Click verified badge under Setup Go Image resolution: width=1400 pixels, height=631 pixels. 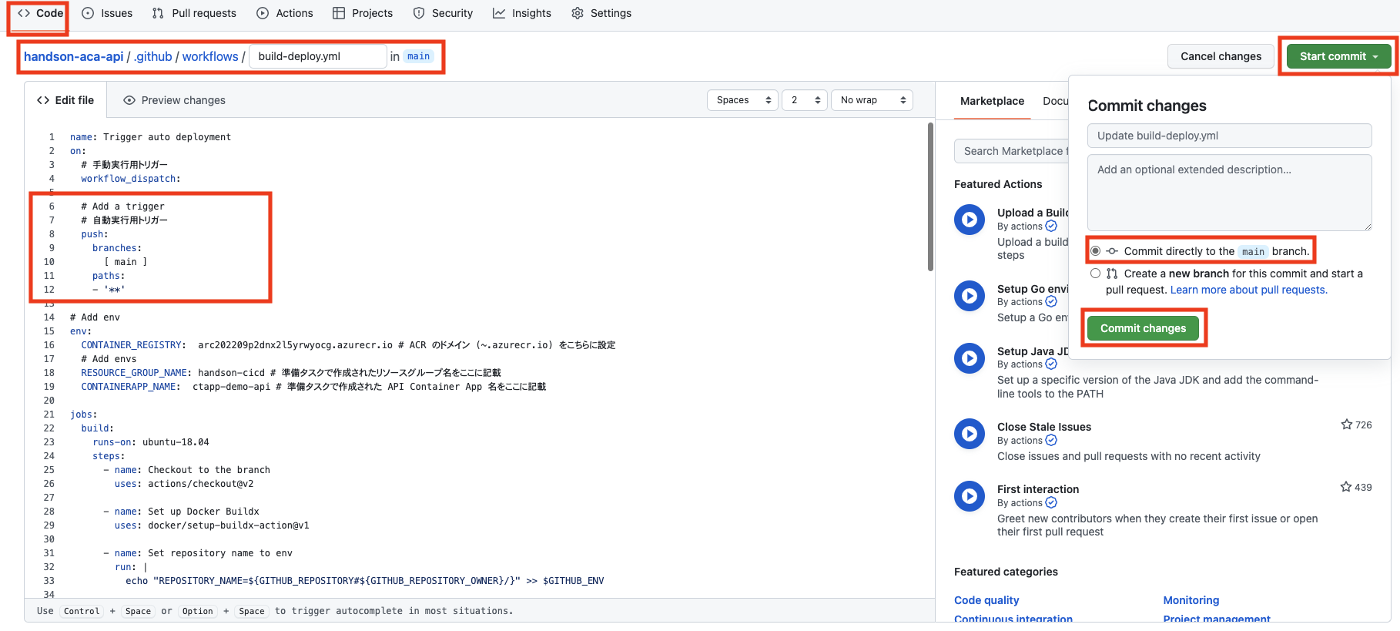point(1051,302)
